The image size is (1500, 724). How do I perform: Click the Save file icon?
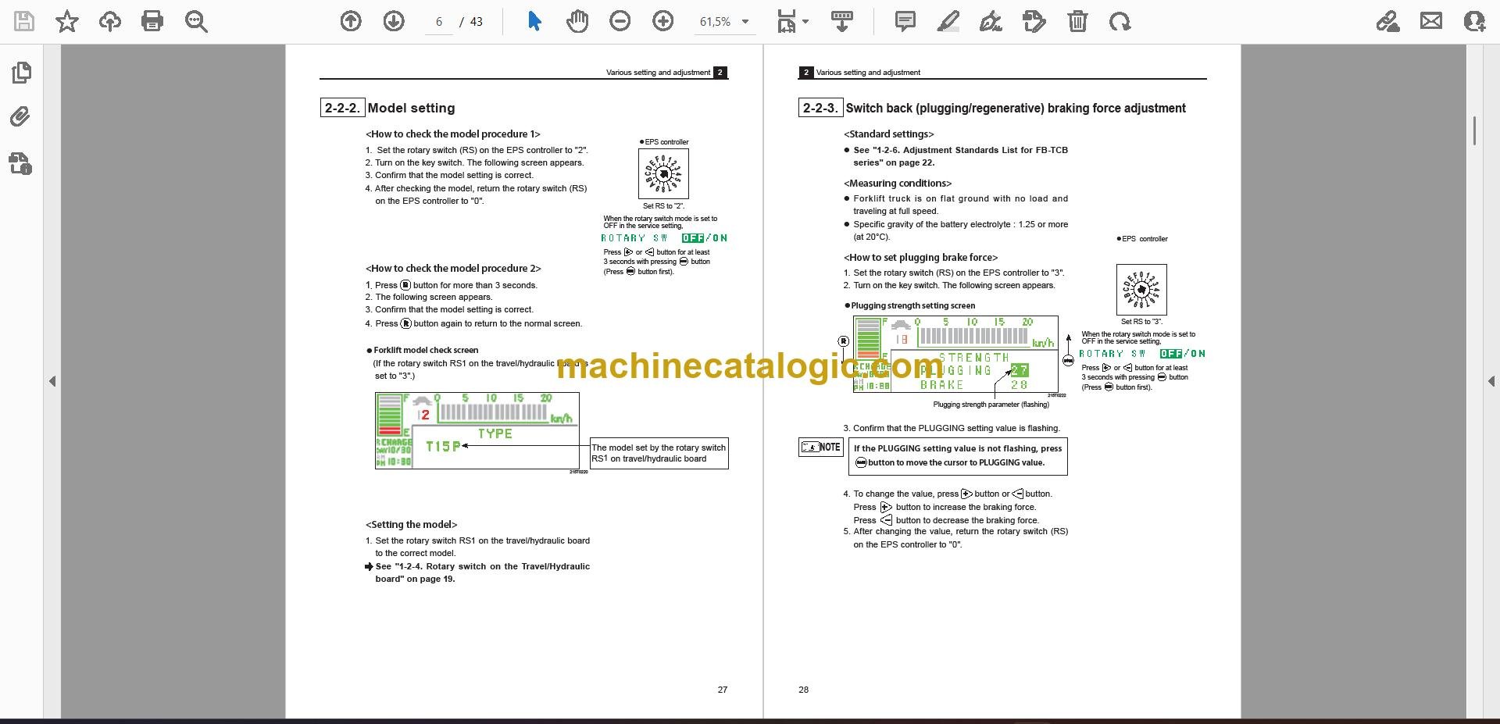coord(24,21)
